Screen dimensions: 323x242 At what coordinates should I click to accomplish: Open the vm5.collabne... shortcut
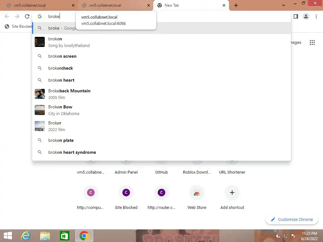[91, 172]
